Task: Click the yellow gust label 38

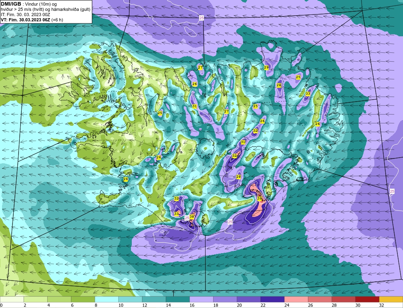Action: [192, 216]
